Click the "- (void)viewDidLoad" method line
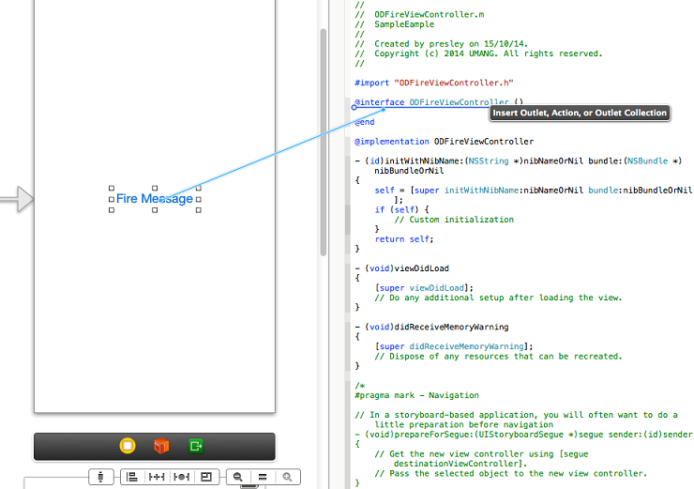This screenshot has height=489, width=694. pos(402,268)
